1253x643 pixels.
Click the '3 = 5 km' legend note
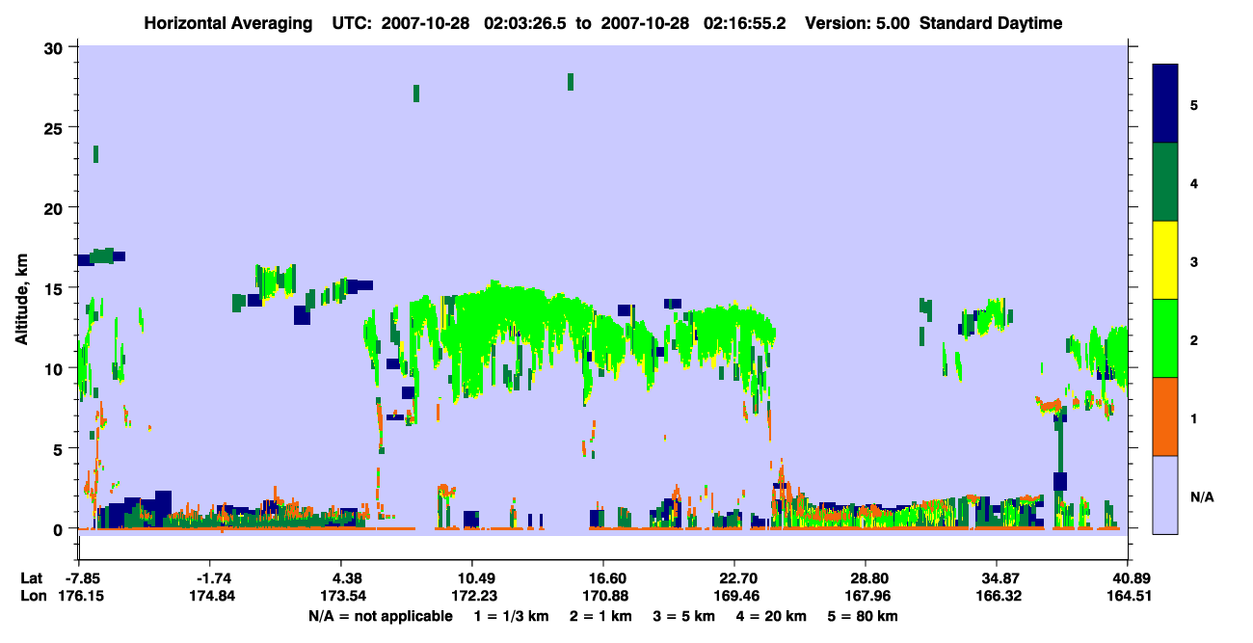click(683, 616)
